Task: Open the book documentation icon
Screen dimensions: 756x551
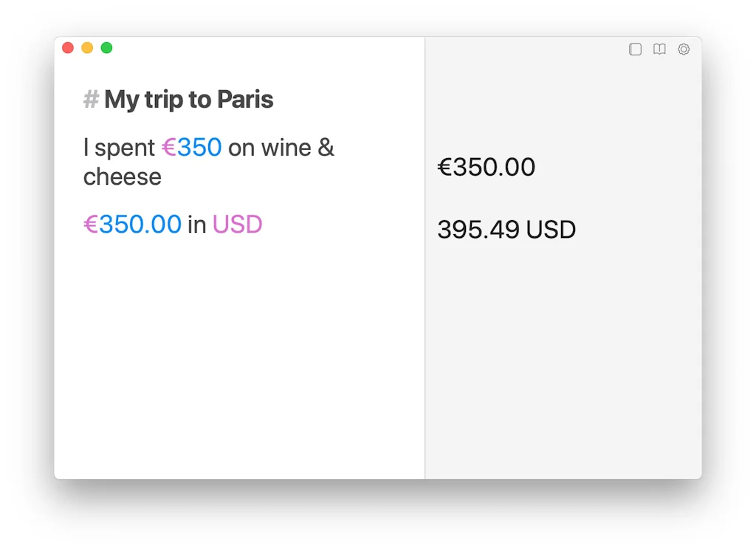Action: tap(659, 49)
